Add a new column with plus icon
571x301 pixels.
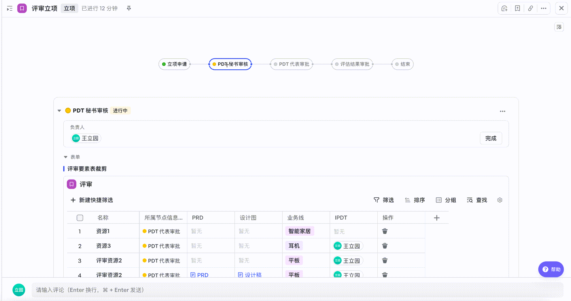[x=437, y=218]
